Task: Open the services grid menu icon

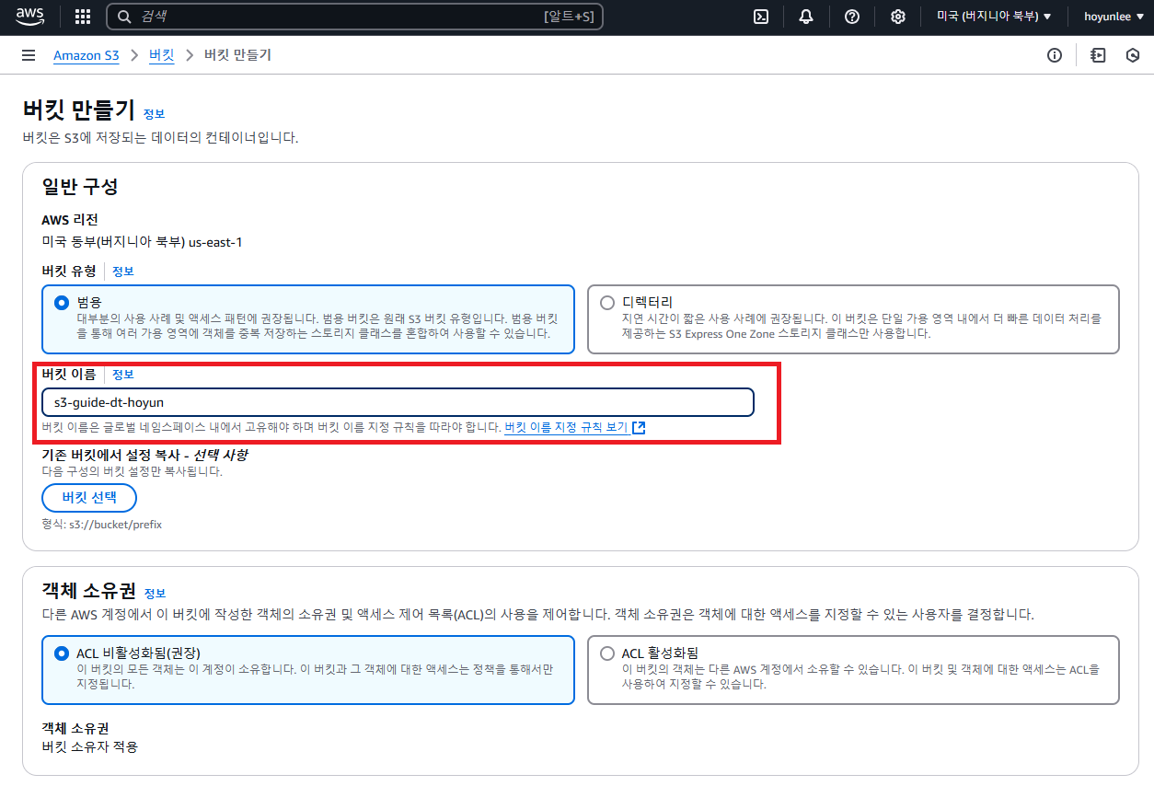Action: pos(83,17)
